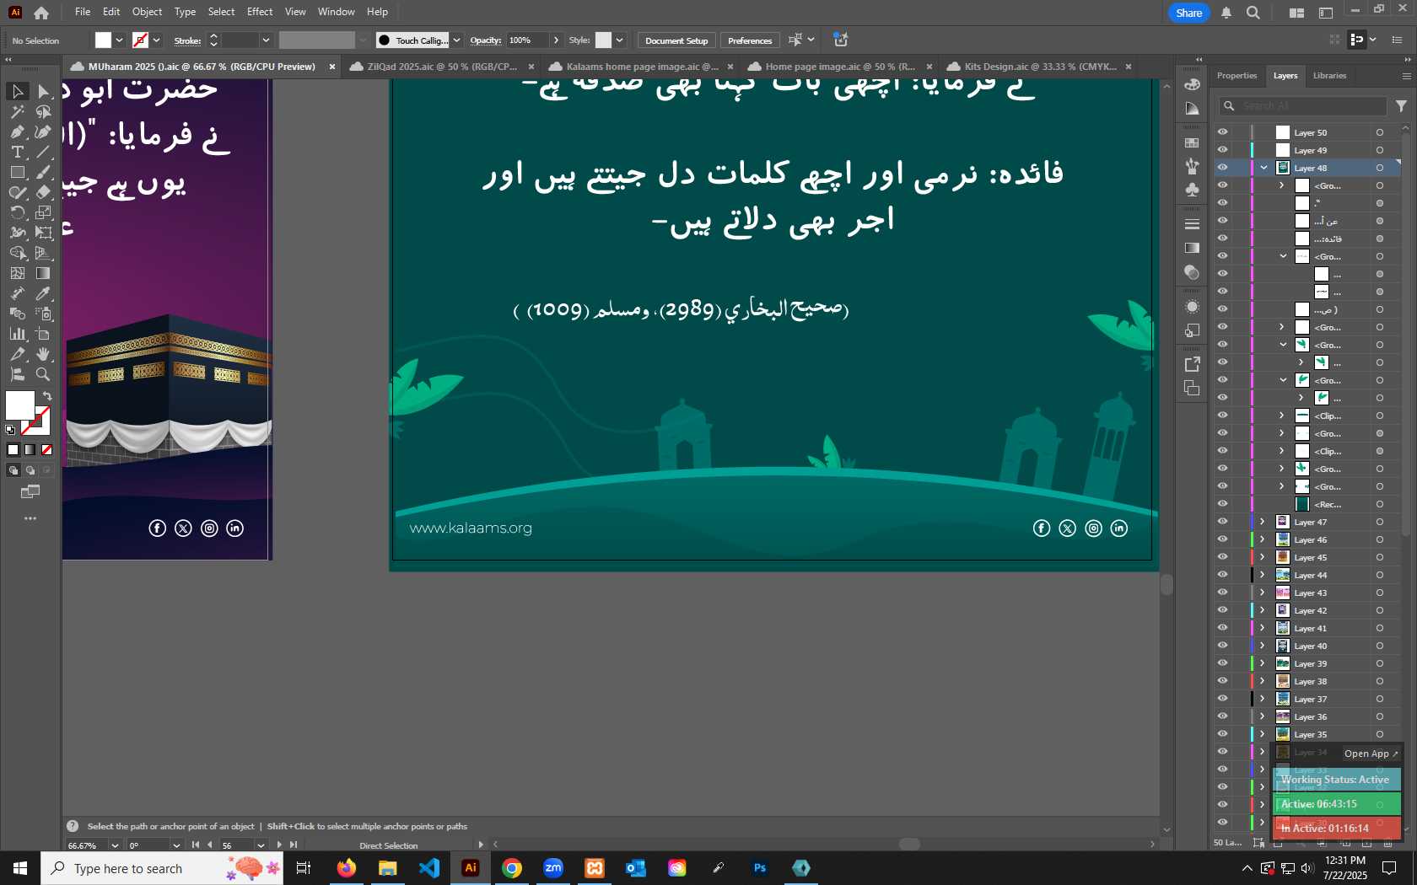1417x885 pixels.
Task: Open the Swatches panel icon
Action: coord(1192,142)
